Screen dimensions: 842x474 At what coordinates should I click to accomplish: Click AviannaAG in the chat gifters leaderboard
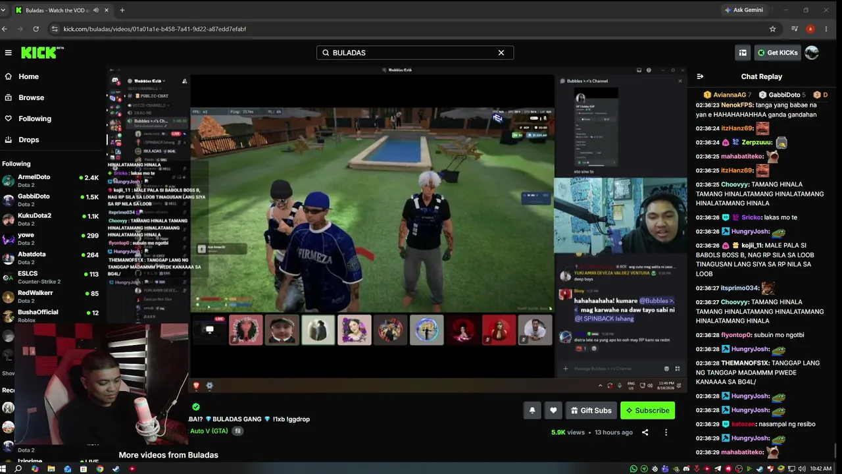pyautogui.click(x=728, y=95)
